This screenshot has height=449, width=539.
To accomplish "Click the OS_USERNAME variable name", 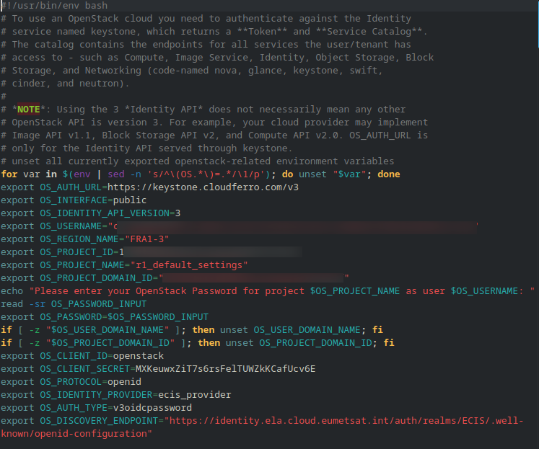I will [71, 226].
